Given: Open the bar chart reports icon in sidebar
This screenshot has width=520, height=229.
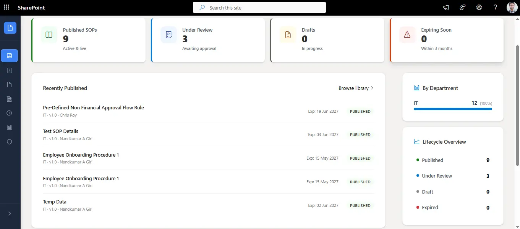Looking at the screenshot, I should pos(10,127).
